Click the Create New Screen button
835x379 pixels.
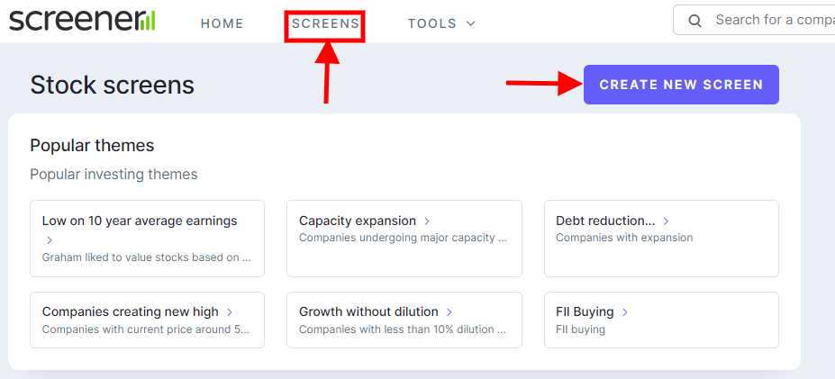click(681, 85)
